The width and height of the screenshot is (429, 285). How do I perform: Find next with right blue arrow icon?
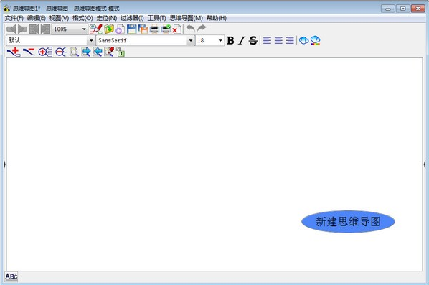click(86, 52)
